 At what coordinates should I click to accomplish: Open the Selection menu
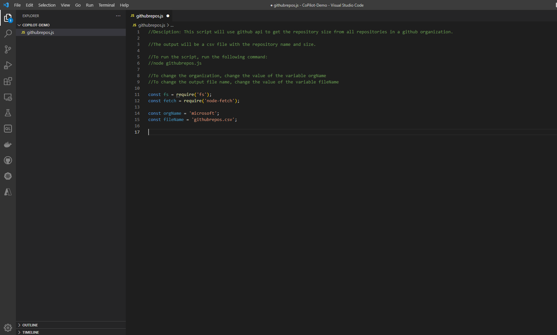click(x=47, y=5)
